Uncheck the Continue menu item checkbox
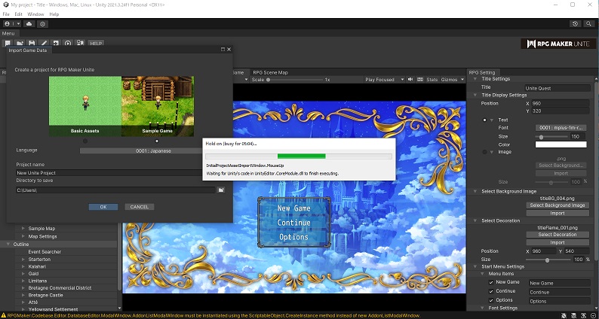 point(491,291)
